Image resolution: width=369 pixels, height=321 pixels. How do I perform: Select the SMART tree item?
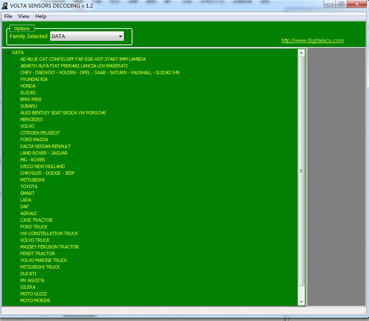tap(27, 193)
